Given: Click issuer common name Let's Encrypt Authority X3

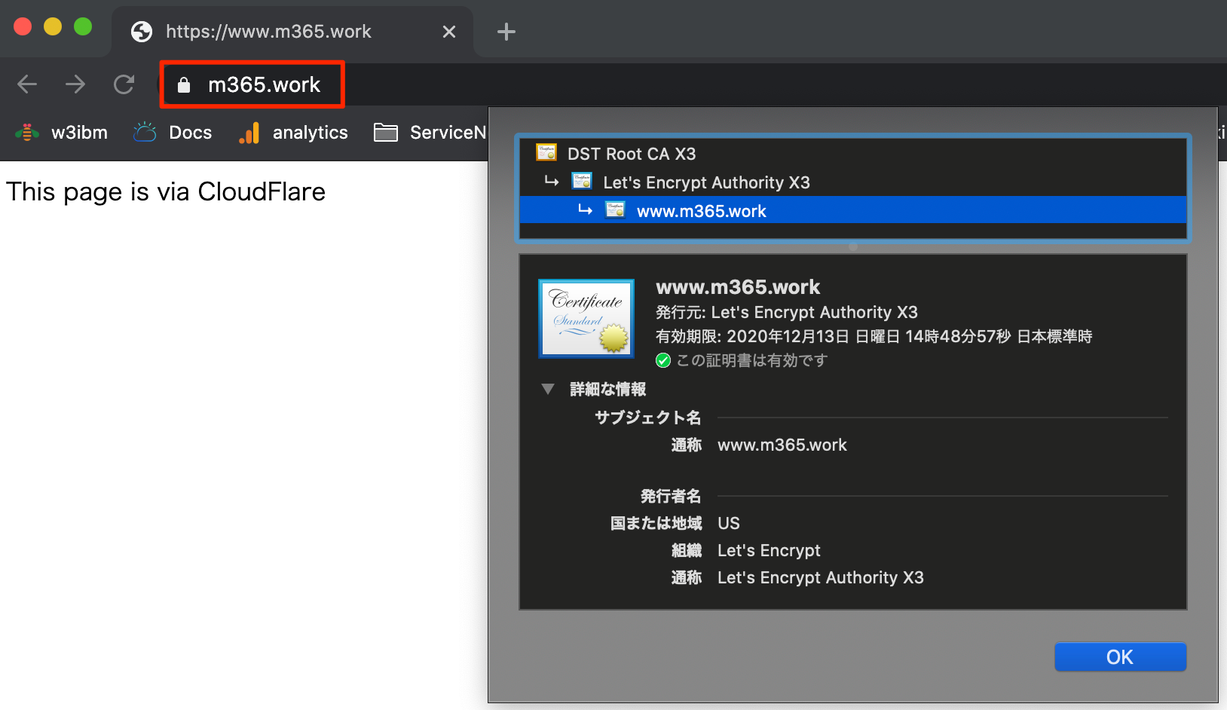Looking at the screenshot, I should [821, 577].
